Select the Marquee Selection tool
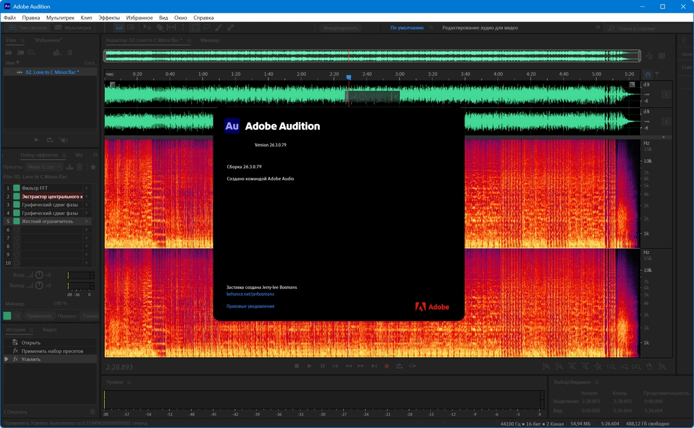This screenshot has height=428, width=694. (195, 27)
